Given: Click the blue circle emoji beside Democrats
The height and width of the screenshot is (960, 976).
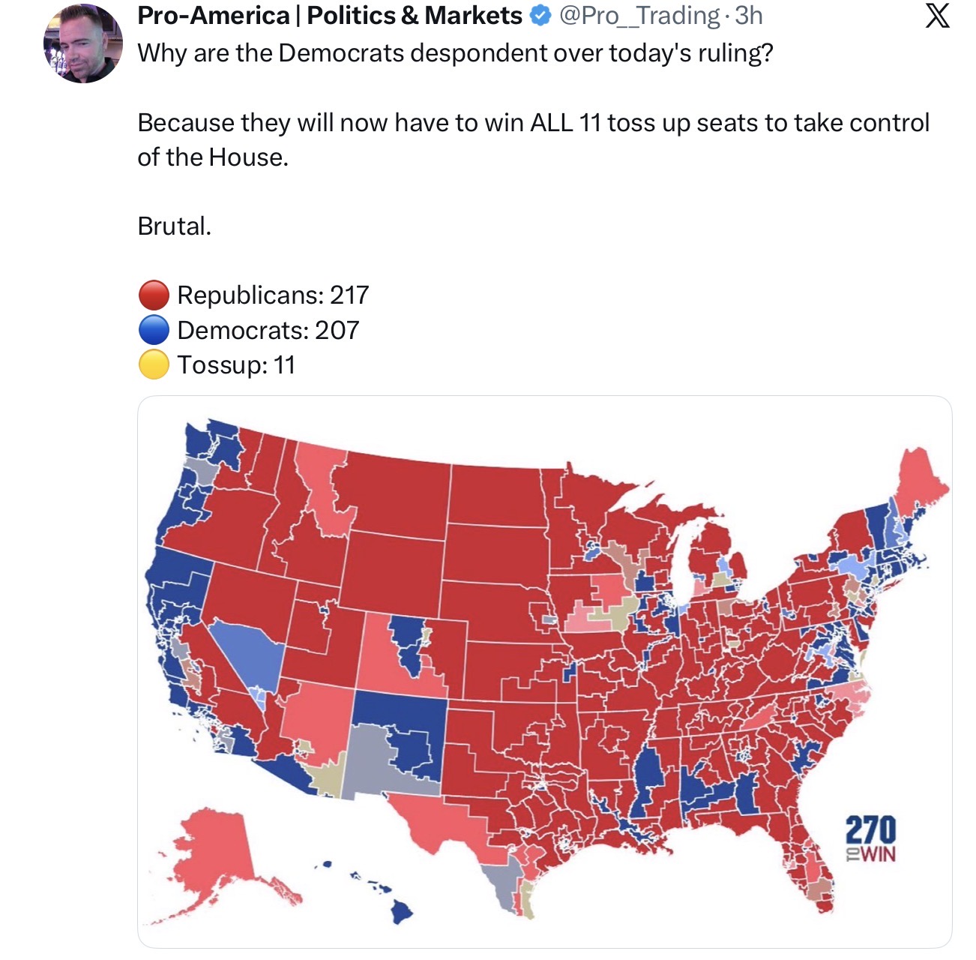Looking at the screenshot, I should tap(154, 330).
